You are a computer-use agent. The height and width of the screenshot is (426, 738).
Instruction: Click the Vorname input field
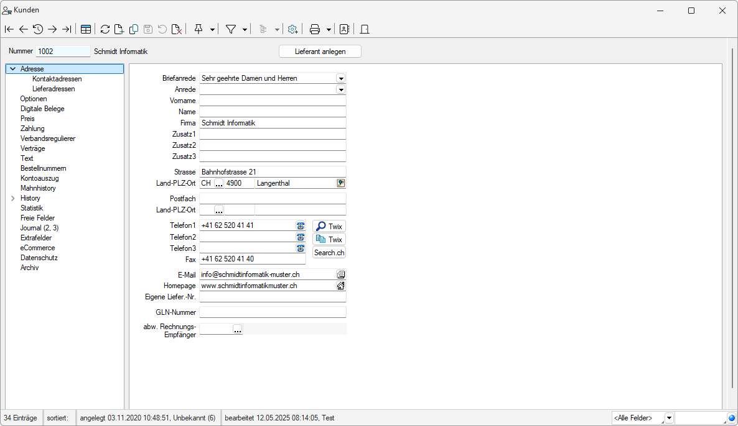(273, 101)
